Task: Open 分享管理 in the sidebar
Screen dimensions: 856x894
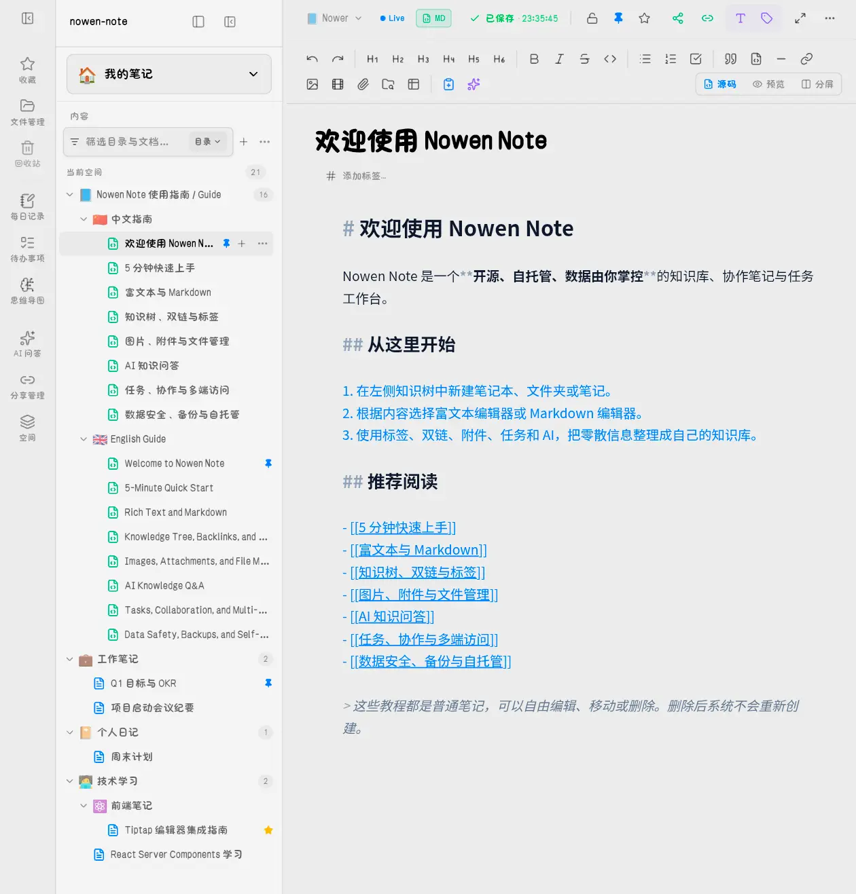Action: 27,386
